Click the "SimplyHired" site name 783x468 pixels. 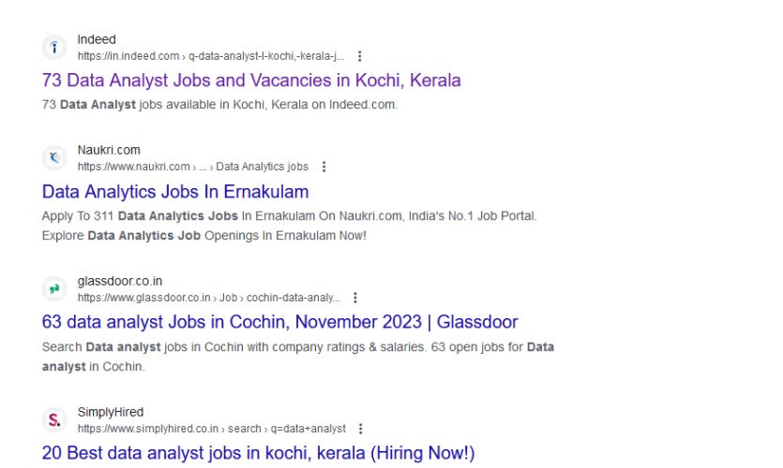[x=111, y=412]
